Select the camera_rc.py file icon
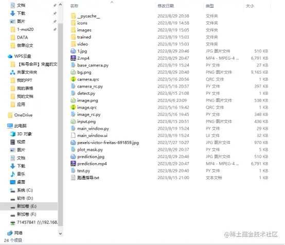The height and width of the screenshot is (245, 285). click(73, 86)
